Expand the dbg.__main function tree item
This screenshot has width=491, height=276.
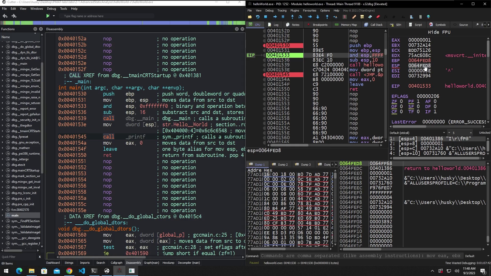pyautogui.click(x=3, y=64)
